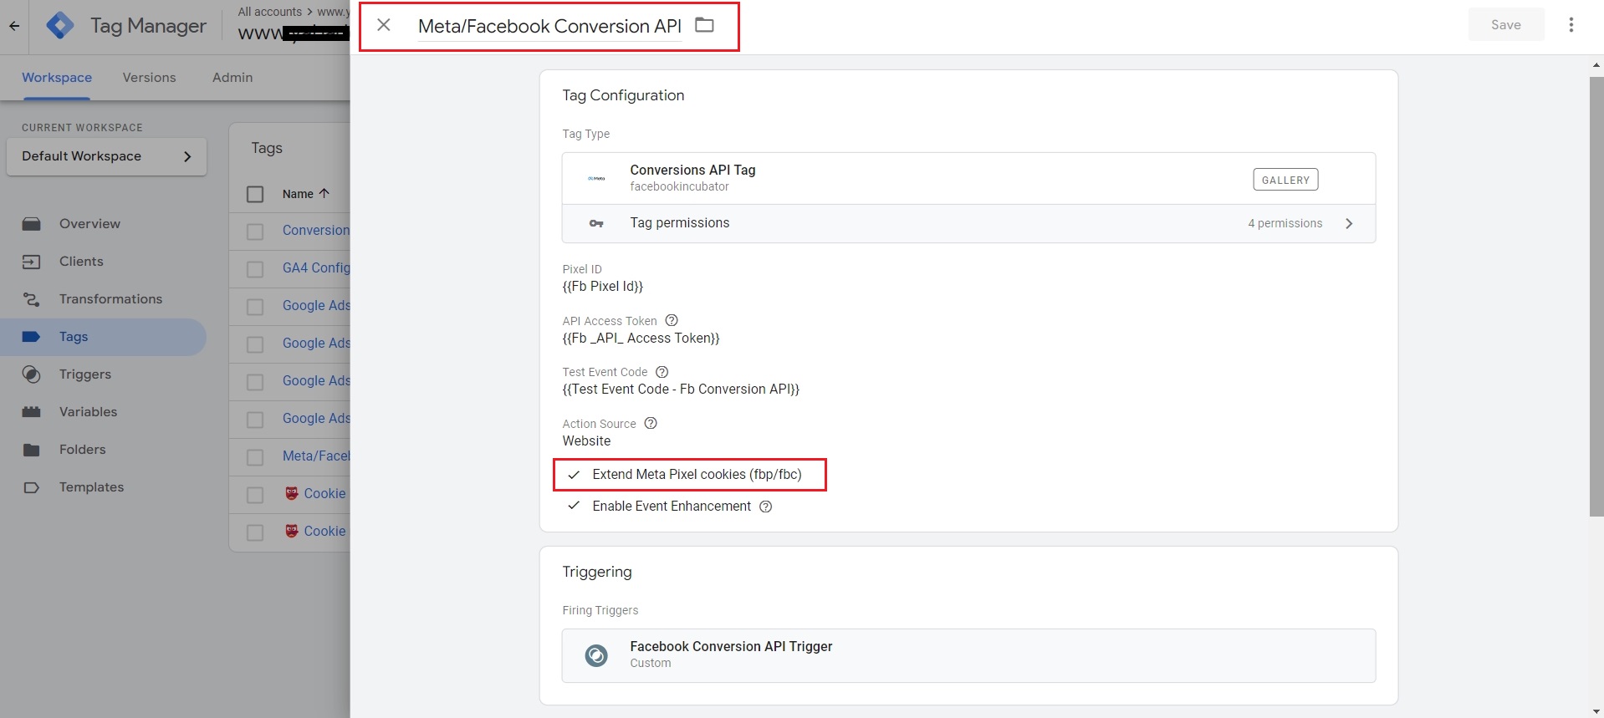1604x718 pixels.
Task: Open Overview in the sidebar
Action: pyautogui.click(x=89, y=224)
